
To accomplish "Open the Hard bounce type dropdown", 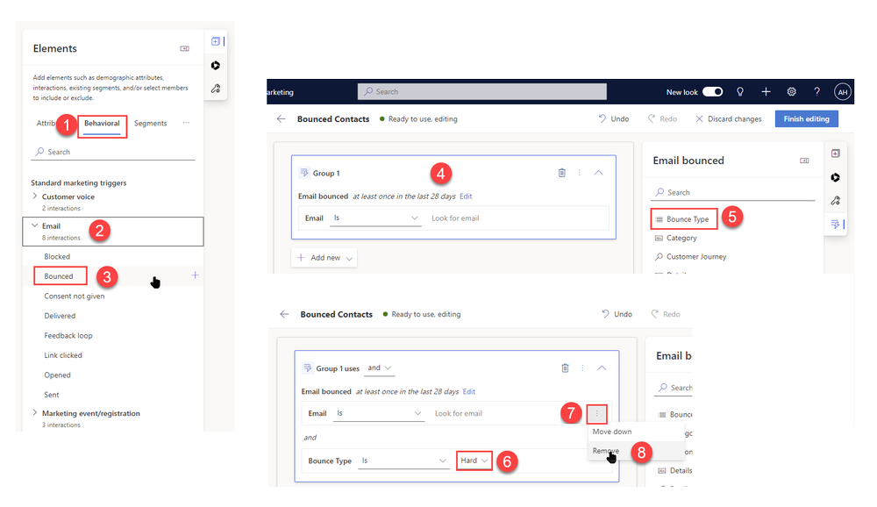I will (473, 460).
